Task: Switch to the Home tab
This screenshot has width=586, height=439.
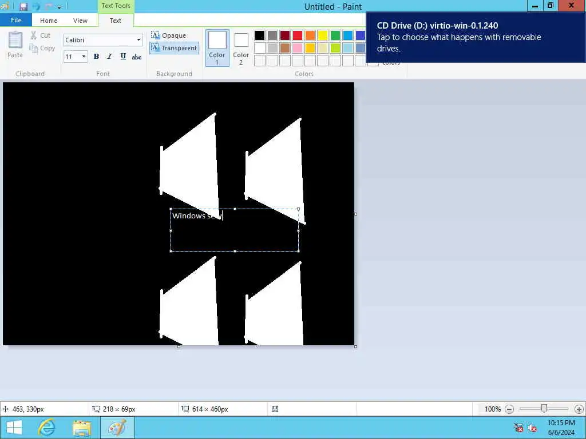Action: (49, 21)
